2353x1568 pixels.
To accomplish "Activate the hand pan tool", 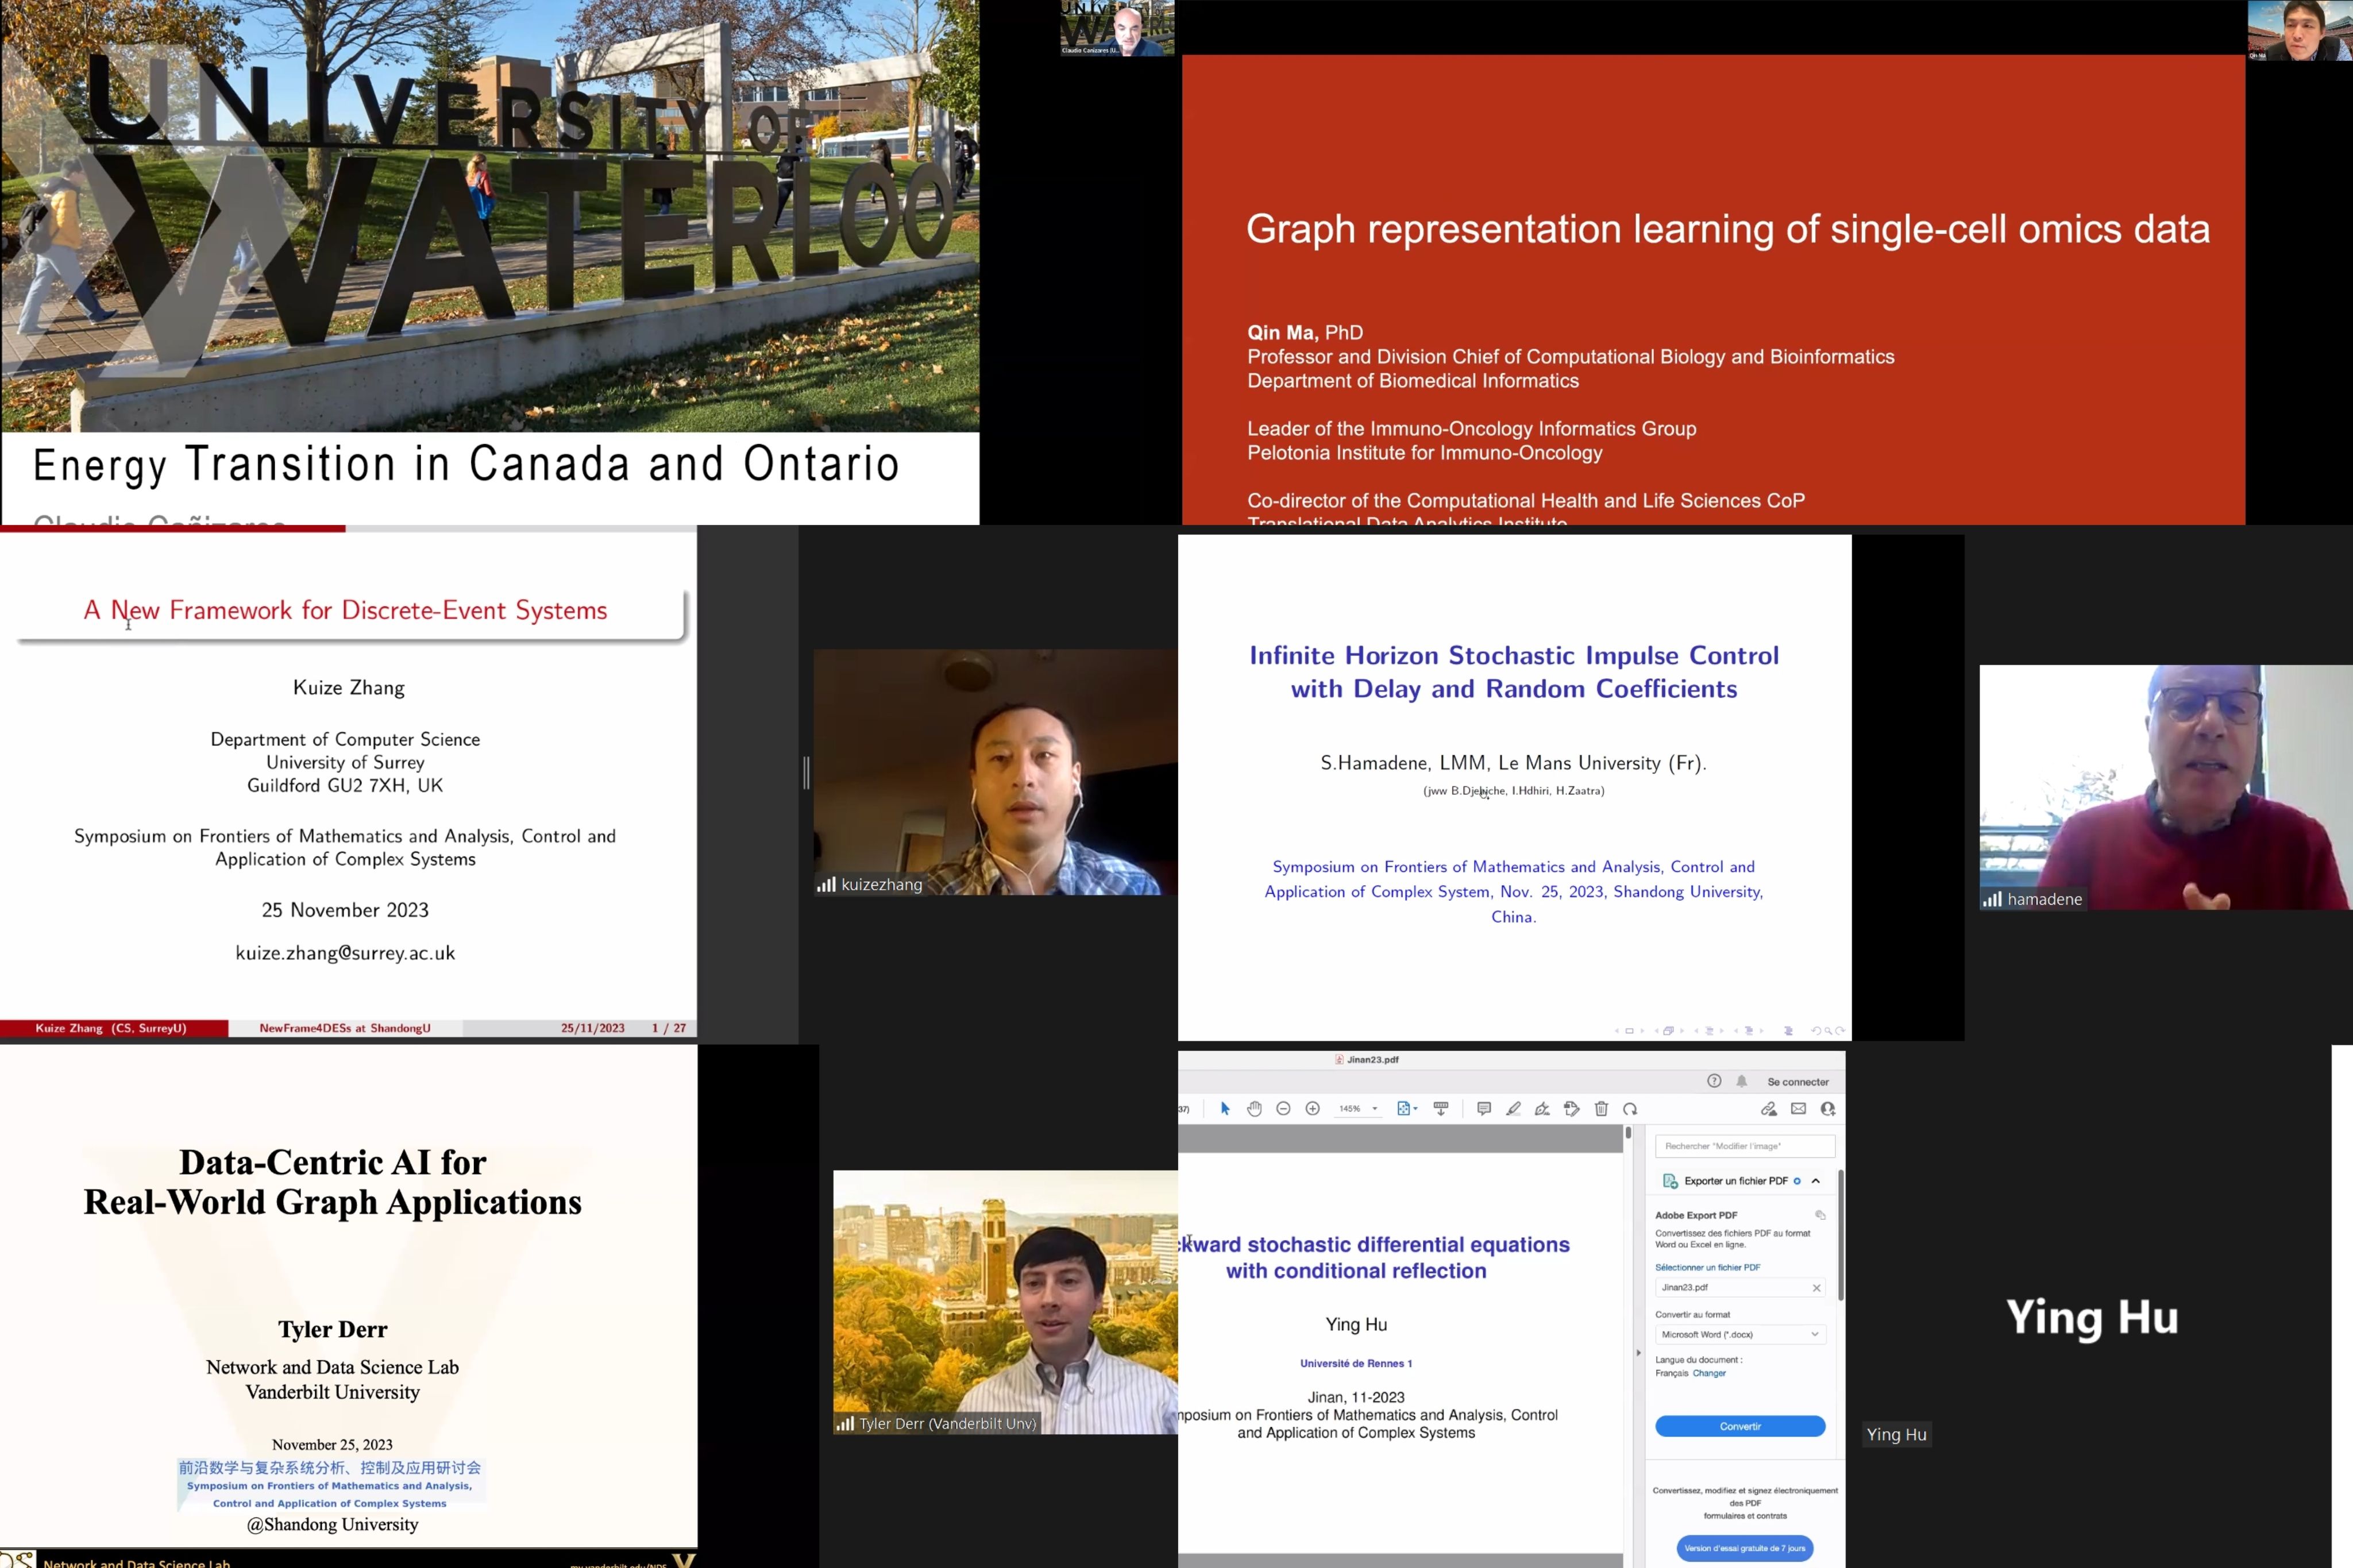I will (x=1254, y=1108).
